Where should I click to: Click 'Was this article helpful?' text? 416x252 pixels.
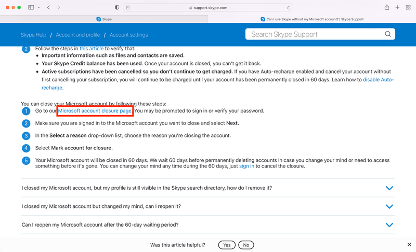(x=178, y=245)
